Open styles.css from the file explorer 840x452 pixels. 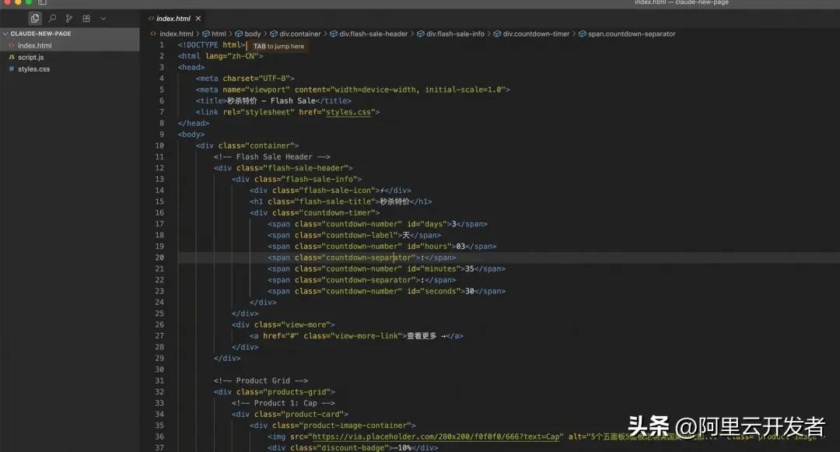click(33, 69)
